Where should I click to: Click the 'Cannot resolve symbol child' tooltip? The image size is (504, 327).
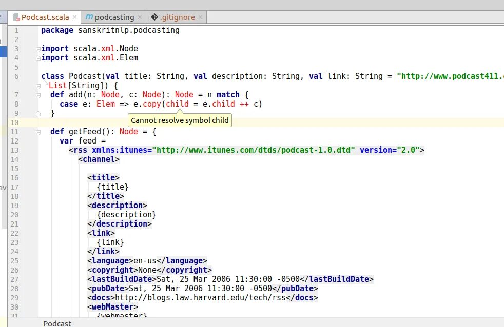[x=180, y=120]
